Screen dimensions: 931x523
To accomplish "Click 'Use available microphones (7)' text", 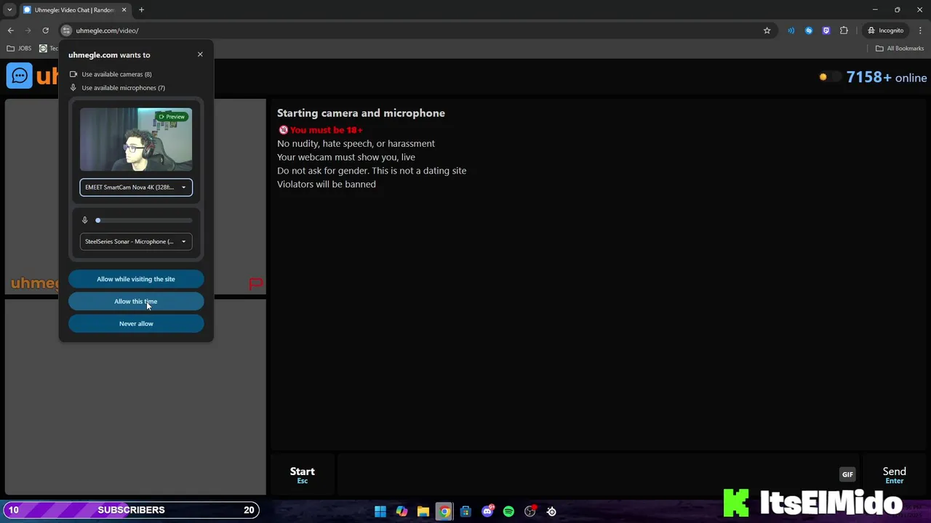I will [x=123, y=88].
